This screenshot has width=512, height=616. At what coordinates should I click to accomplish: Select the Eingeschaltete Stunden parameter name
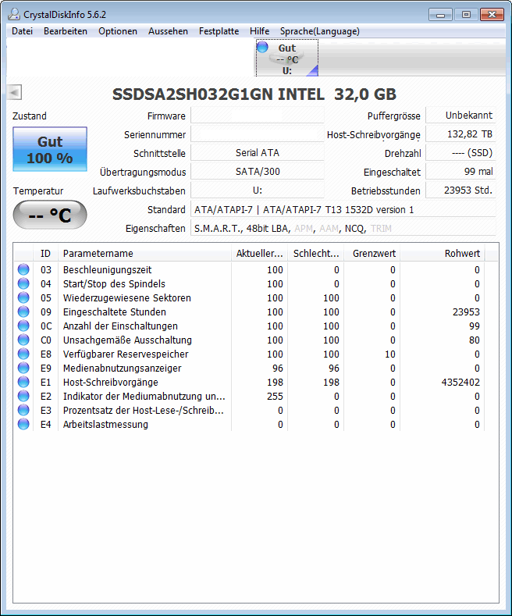point(114,312)
